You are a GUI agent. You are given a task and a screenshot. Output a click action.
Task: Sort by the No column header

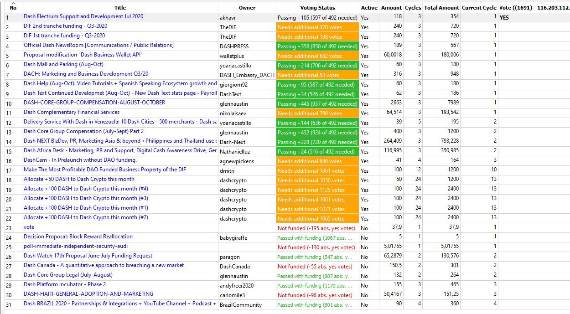13,8
